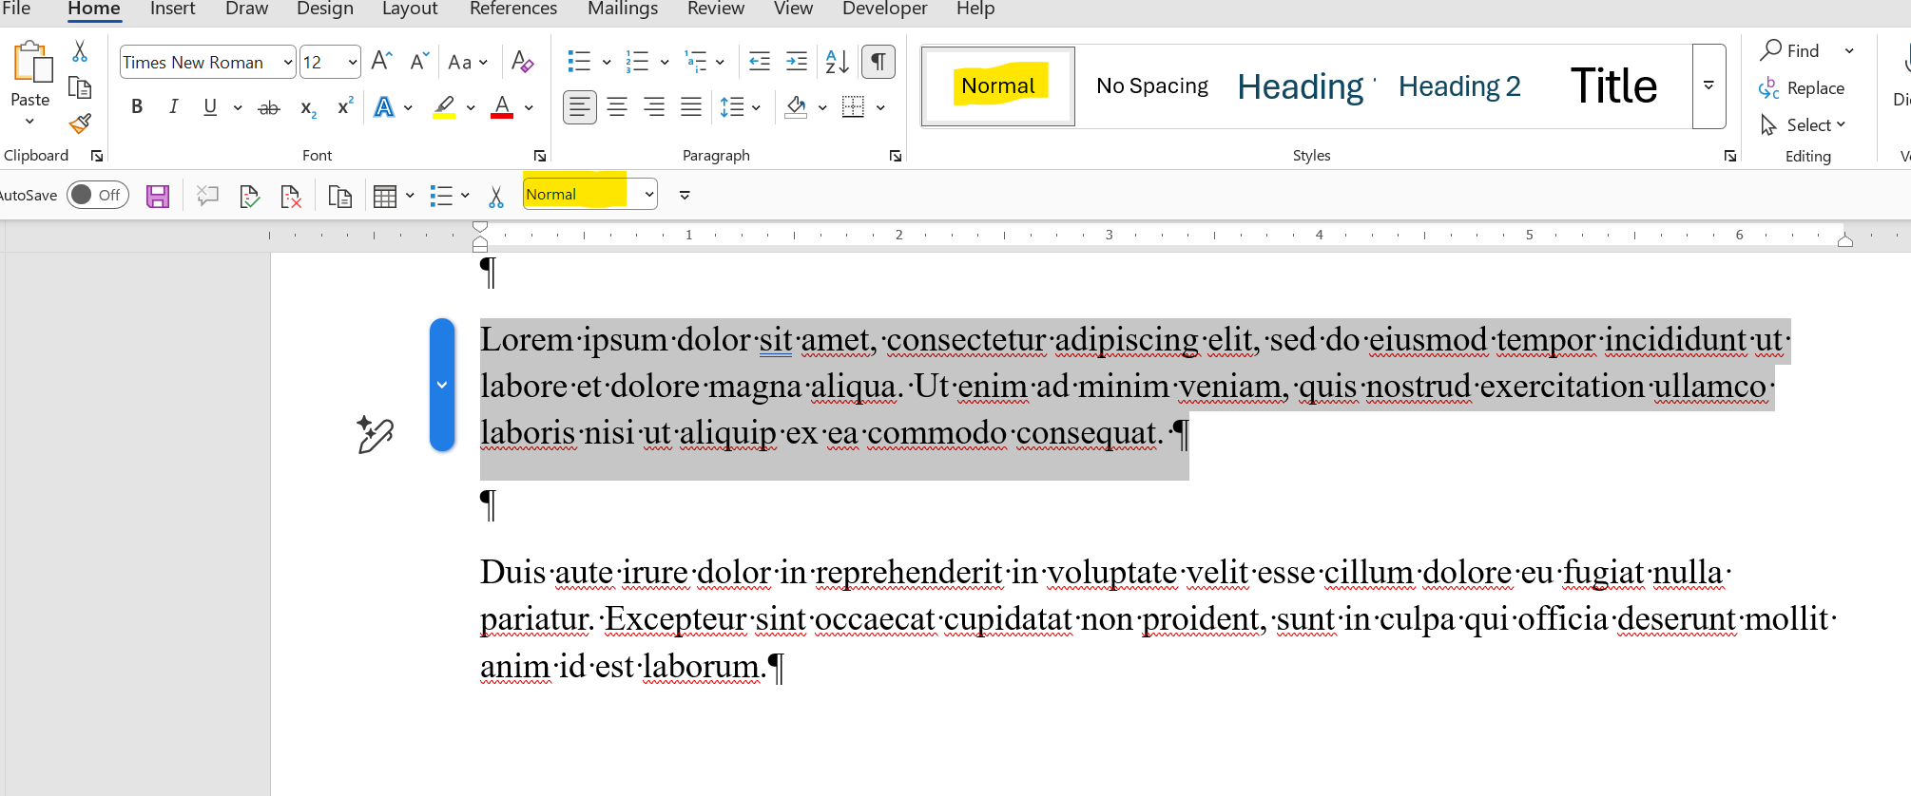Screen dimensions: 1911x796
Task: Justify the paragraph text
Action: 691,107
